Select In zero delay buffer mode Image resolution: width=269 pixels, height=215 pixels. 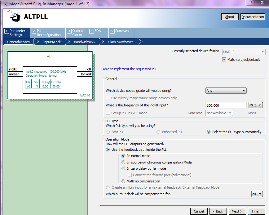tap(123, 168)
